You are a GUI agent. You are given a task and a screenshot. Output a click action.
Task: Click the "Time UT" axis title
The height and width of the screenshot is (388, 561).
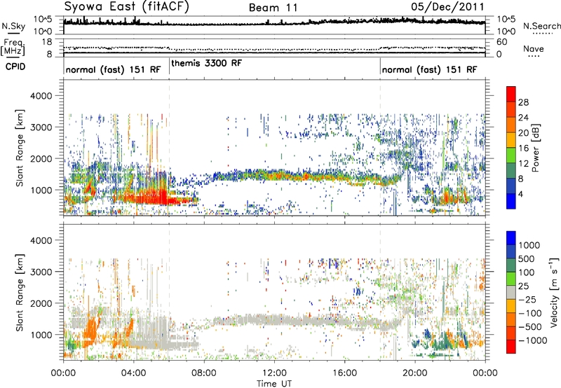[x=274, y=384]
